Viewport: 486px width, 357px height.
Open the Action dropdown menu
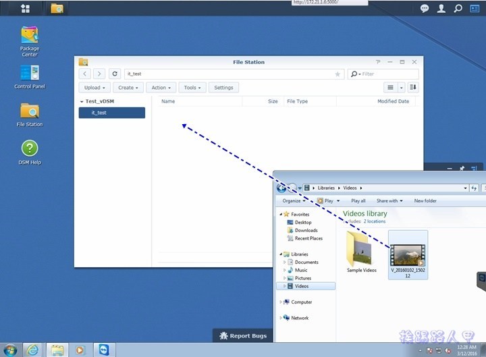pos(161,88)
